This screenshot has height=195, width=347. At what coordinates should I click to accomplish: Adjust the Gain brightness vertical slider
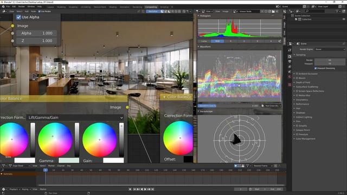[x=121, y=140]
